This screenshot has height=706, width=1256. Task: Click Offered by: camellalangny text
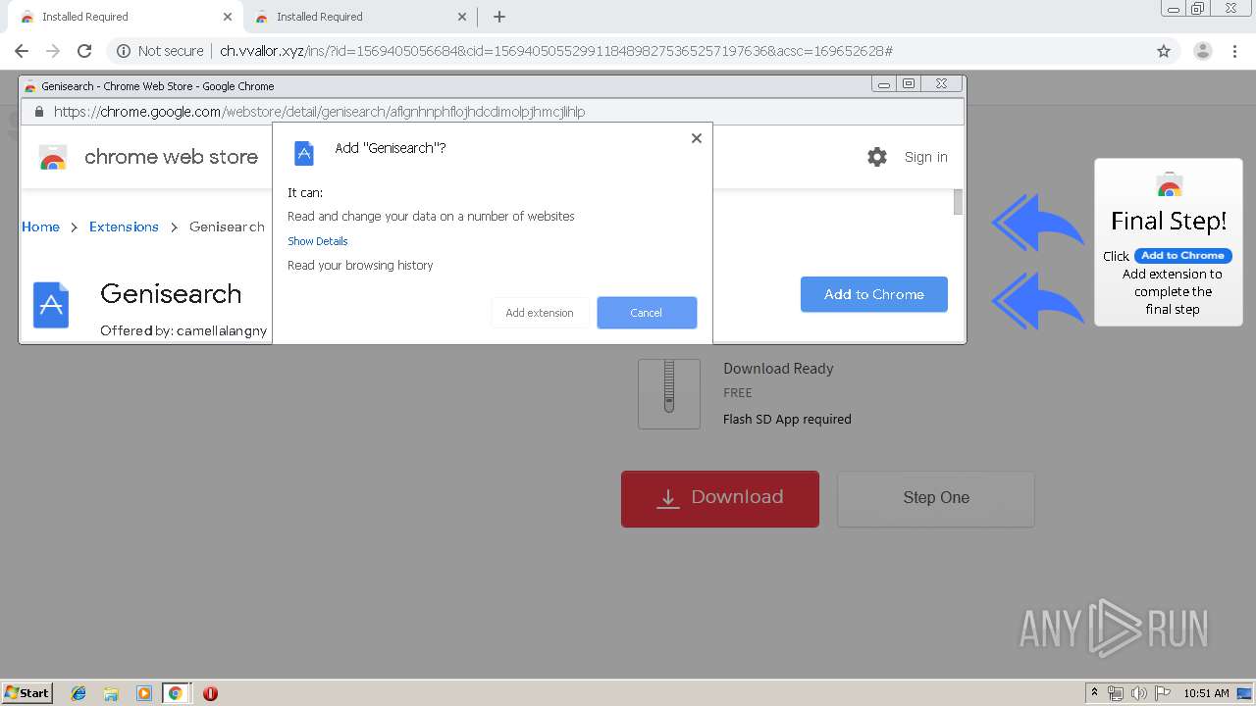point(183,331)
